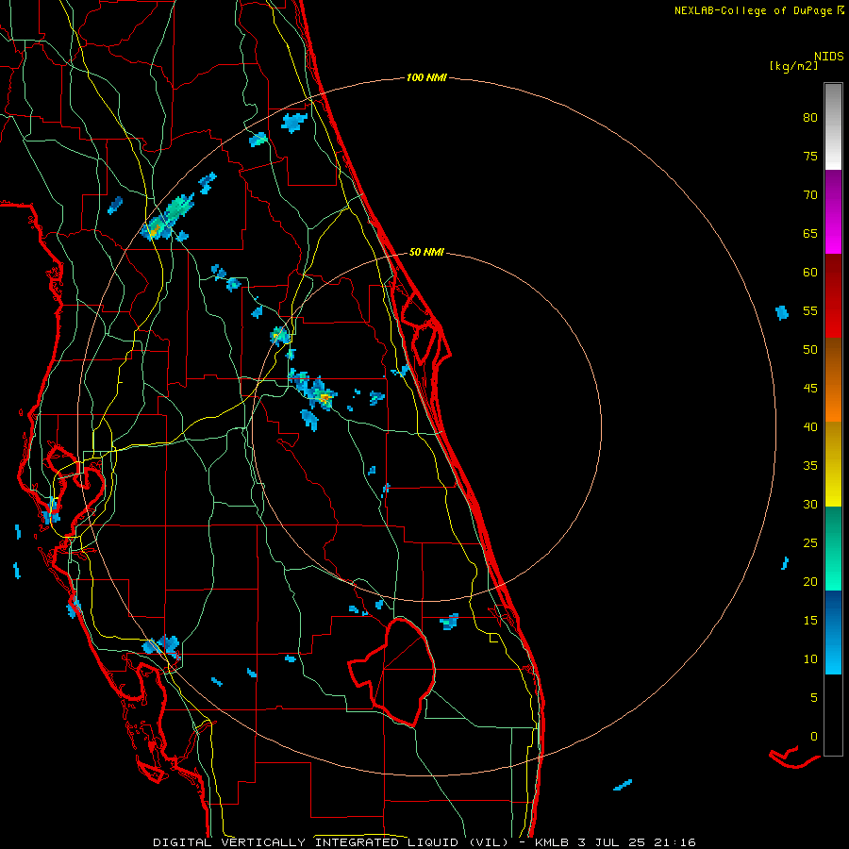Click the 21:16 timestamp
849x849 pixels.
tap(674, 842)
